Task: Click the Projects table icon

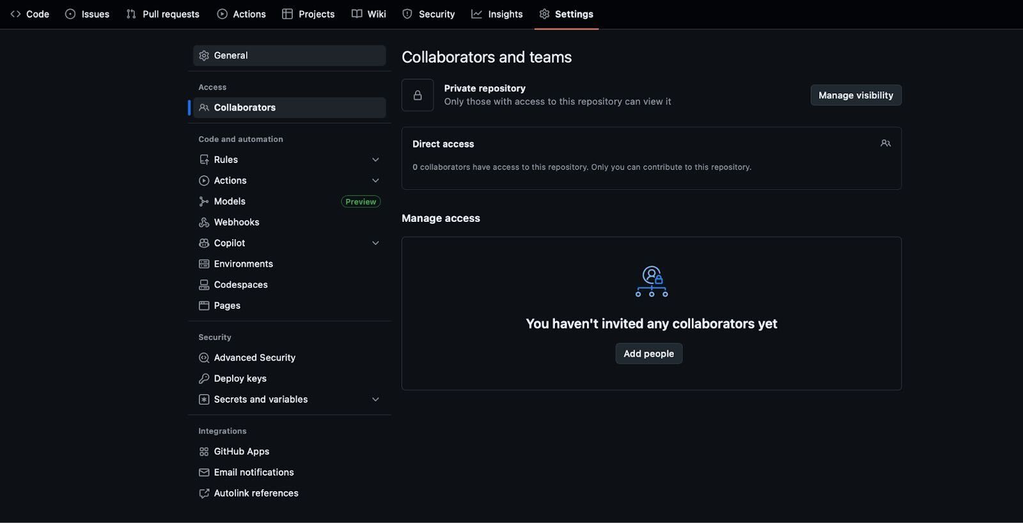Action: tap(287, 14)
